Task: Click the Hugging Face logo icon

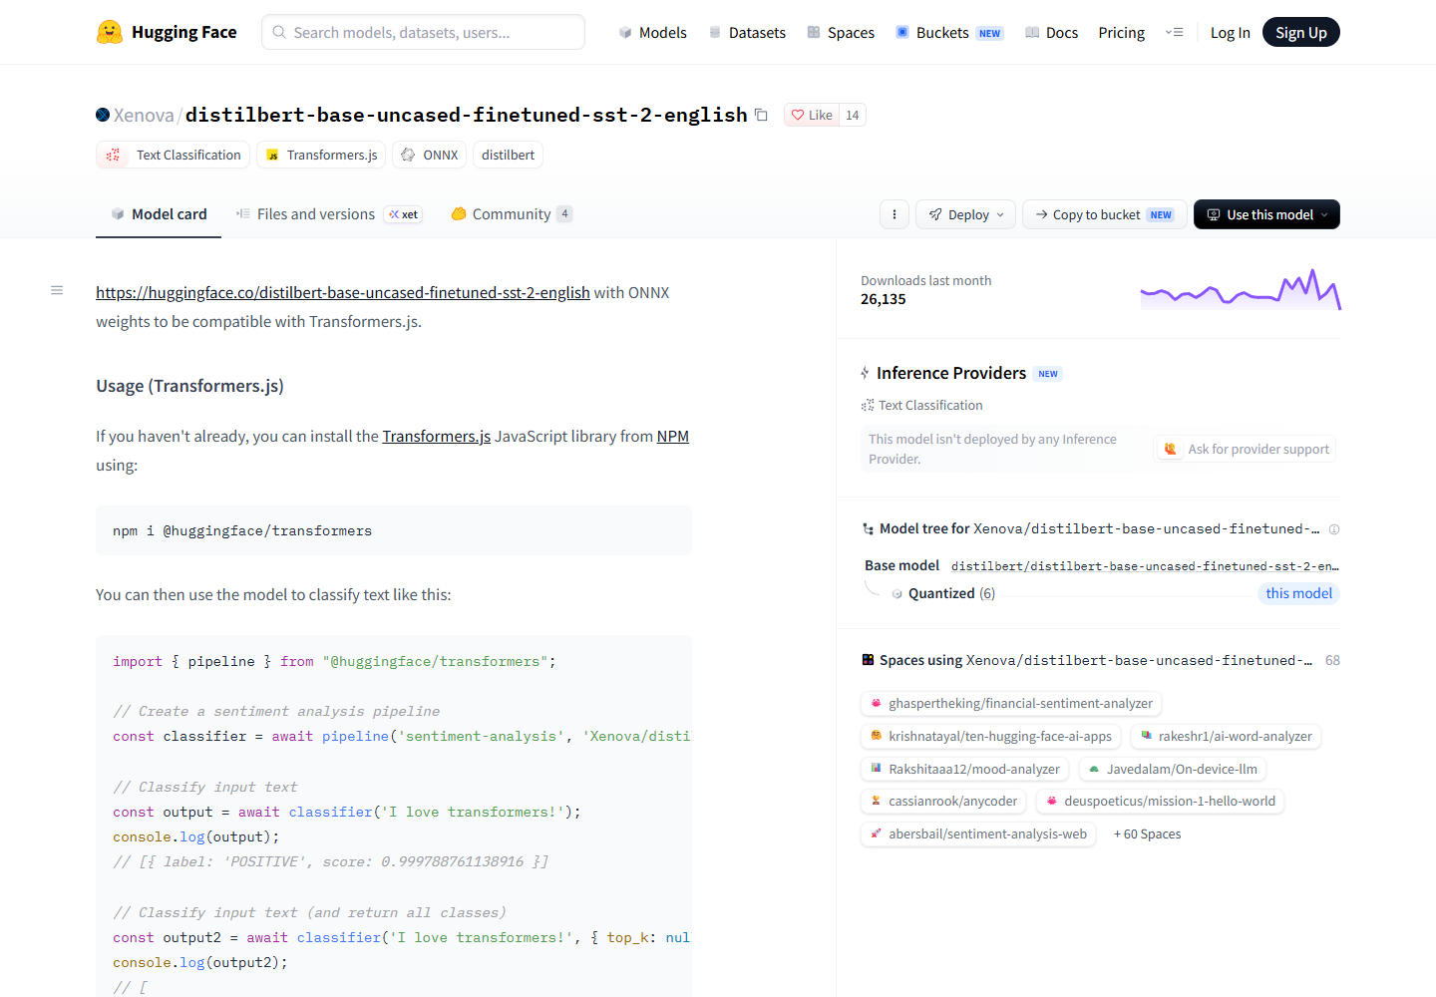Action: (110, 32)
